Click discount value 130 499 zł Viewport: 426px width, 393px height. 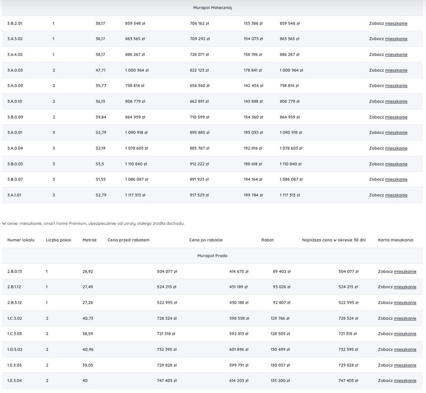coord(280,350)
